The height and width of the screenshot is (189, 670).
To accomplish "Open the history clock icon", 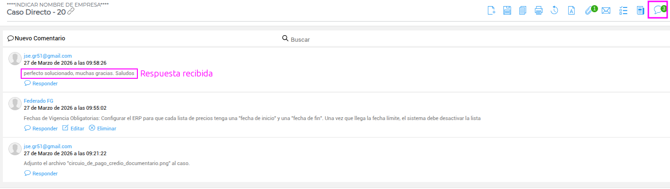I will (554, 11).
